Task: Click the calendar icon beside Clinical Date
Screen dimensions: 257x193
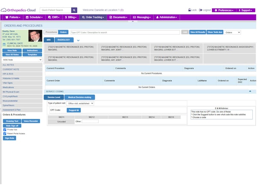Action: click(x=4, y=45)
